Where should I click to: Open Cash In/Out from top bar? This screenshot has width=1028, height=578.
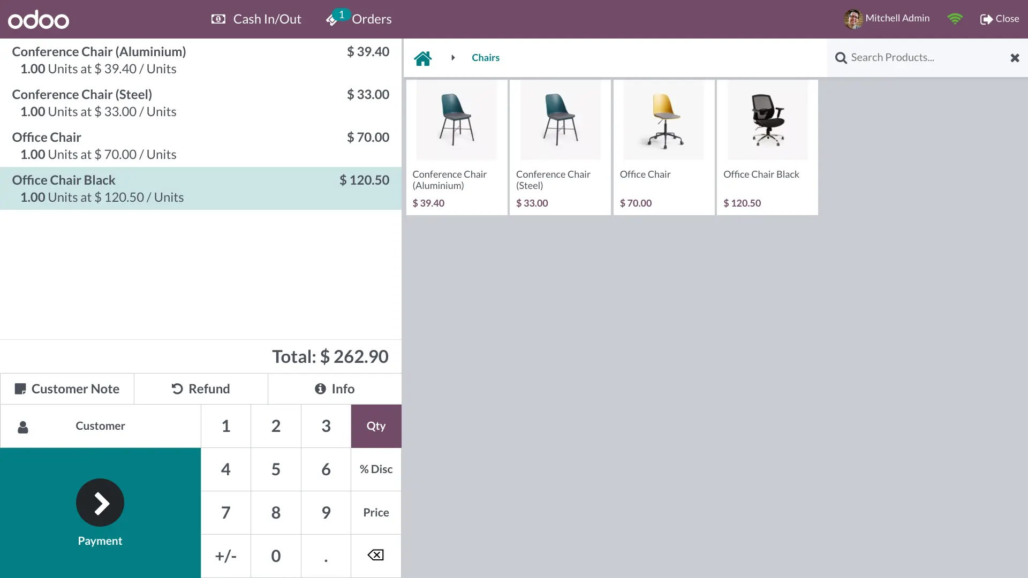[256, 19]
